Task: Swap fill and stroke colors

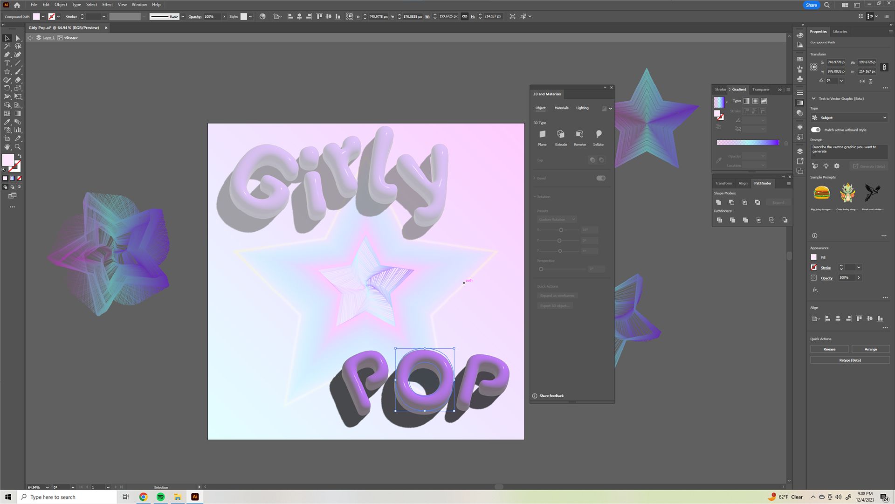Action: (20, 156)
